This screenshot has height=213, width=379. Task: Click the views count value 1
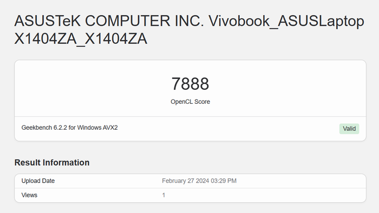164,195
